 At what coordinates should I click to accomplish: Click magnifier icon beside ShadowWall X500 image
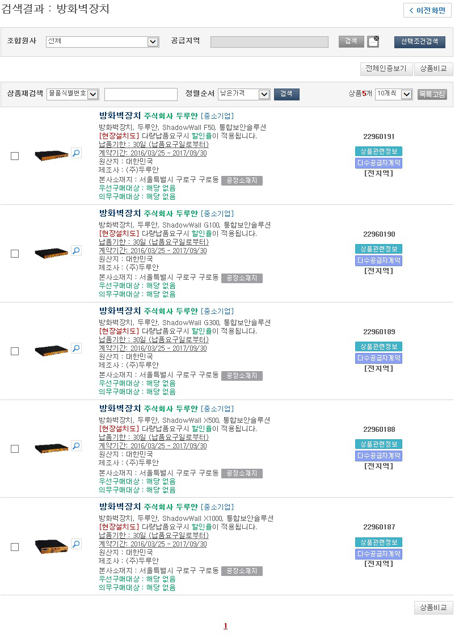76,445
